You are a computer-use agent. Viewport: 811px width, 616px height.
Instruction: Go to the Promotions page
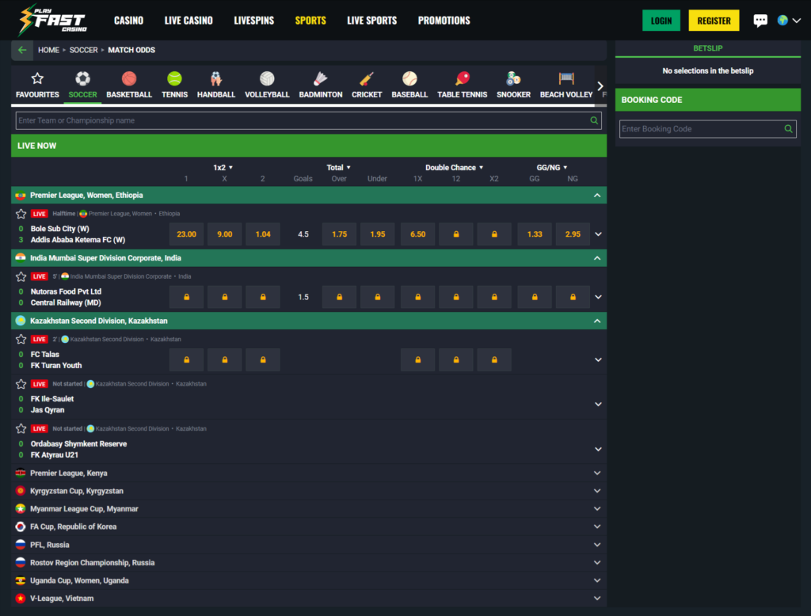click(444, 21)
